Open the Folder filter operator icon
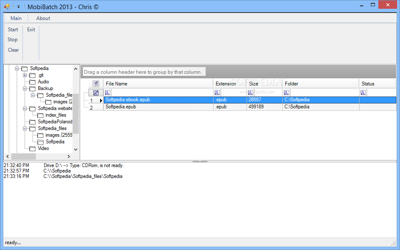The image size is (400, 250). (x=287, y=93)
